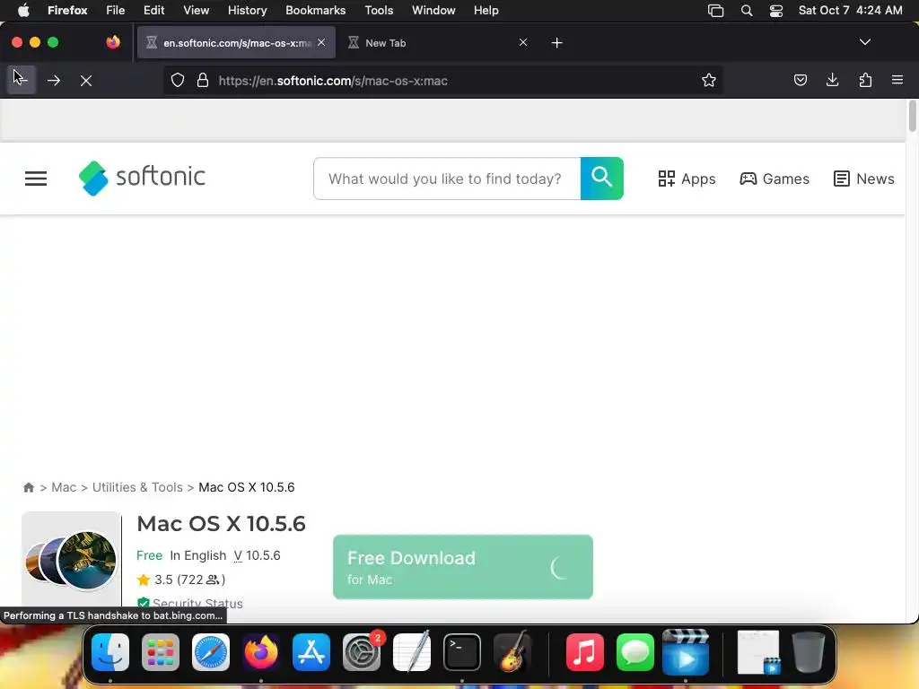Open the Firefox application hamburger menu

point(897,80)
